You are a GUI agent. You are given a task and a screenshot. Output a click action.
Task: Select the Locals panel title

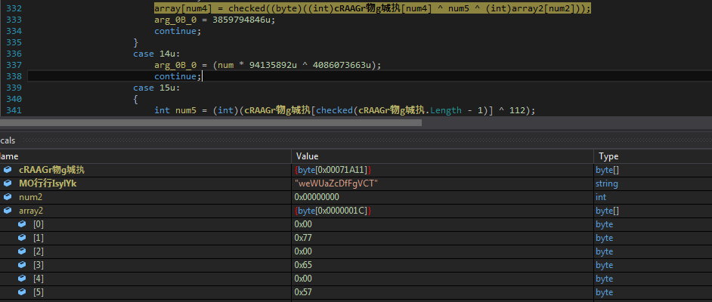[8, 140]
